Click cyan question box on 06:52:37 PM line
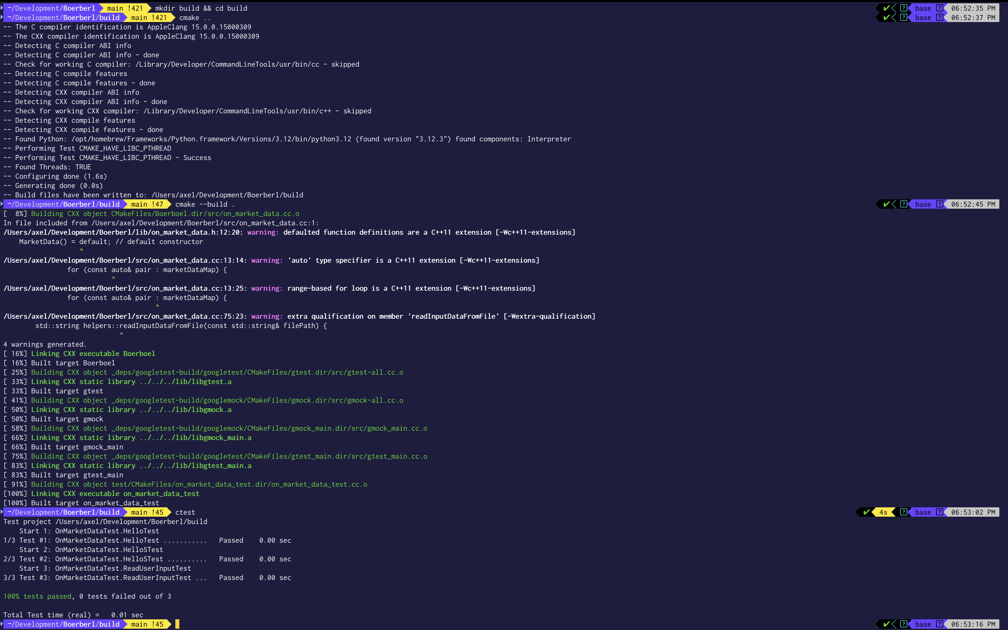1008x630 pixels. tap(903, 17)
